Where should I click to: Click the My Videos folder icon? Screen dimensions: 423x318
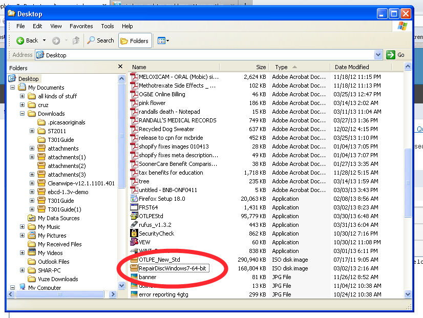32,253
